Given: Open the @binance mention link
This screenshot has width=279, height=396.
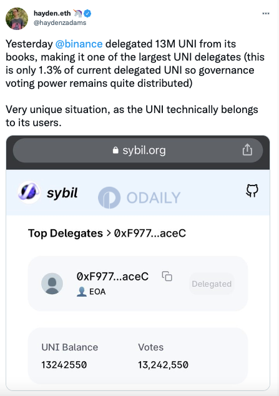Looking at the screenshot, I should click(x=79, y=44).
